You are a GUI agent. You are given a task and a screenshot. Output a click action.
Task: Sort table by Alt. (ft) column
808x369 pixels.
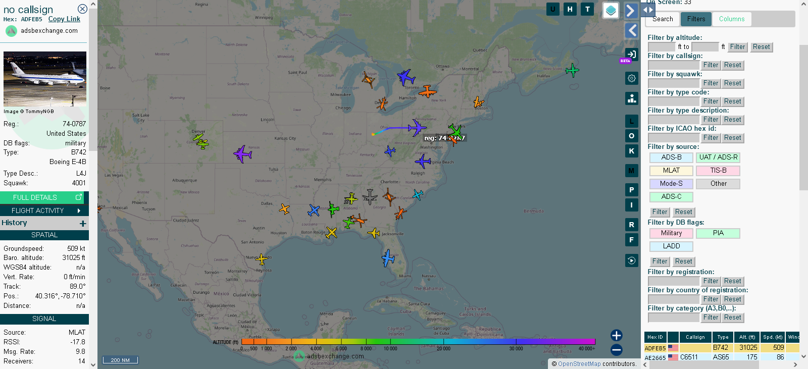tap(747, 337)
